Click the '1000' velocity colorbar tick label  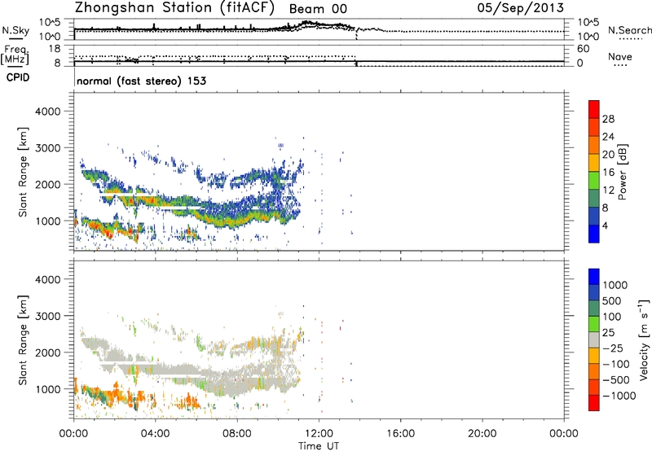pos(615,285)
